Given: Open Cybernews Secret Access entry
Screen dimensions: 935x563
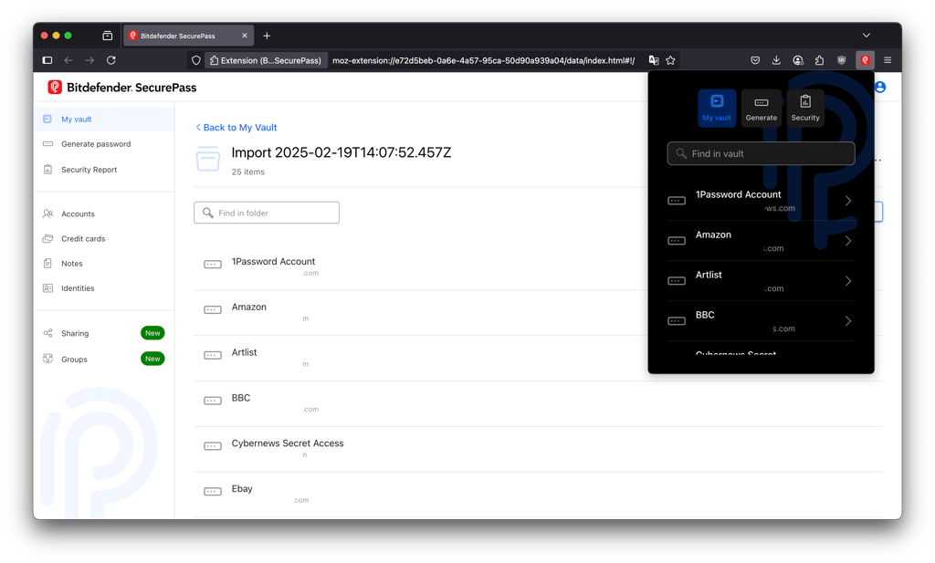Looking at the screenshot, I should 537,449.
